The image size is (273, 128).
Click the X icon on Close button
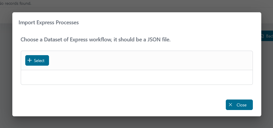tap(230, 105)
